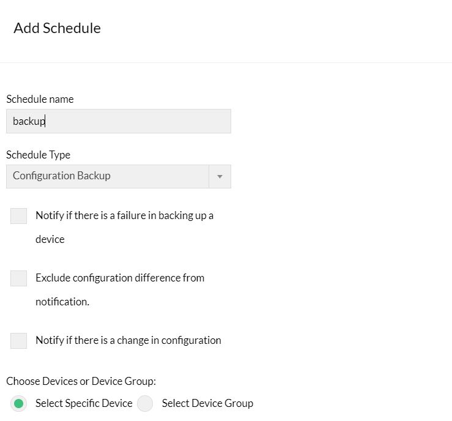Viewport: 452px width, 421px height.
Task: Click the "Select Device Group" label text
Action: [207, 403]
